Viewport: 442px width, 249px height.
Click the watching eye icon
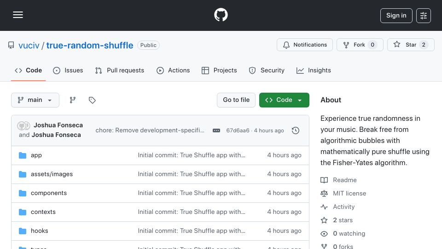pyautogui.click(x=324, y=234)
